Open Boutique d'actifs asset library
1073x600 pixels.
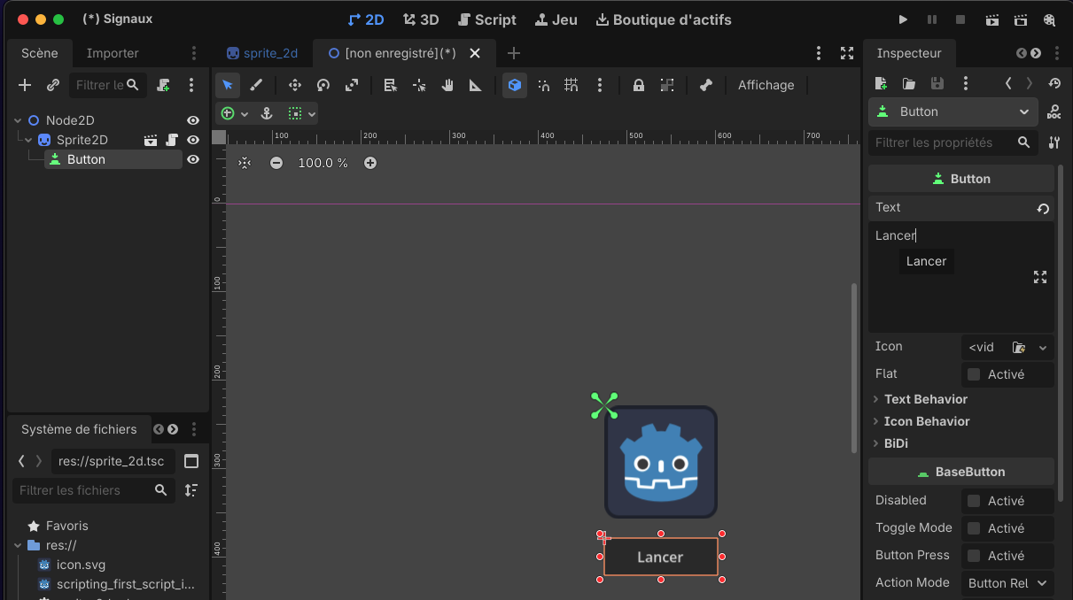click(664, 19)
